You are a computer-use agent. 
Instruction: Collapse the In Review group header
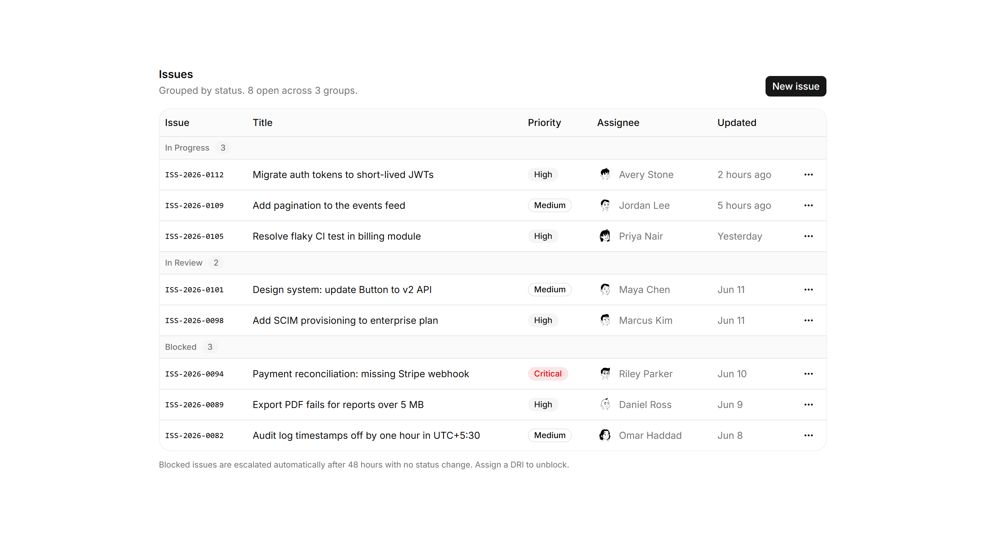coord(493,263)
